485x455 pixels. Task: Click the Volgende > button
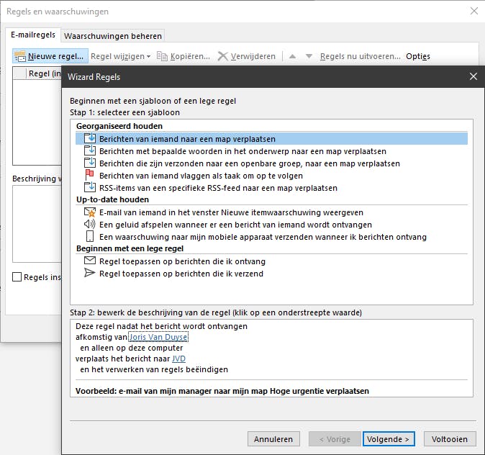[x=389, y=439]
